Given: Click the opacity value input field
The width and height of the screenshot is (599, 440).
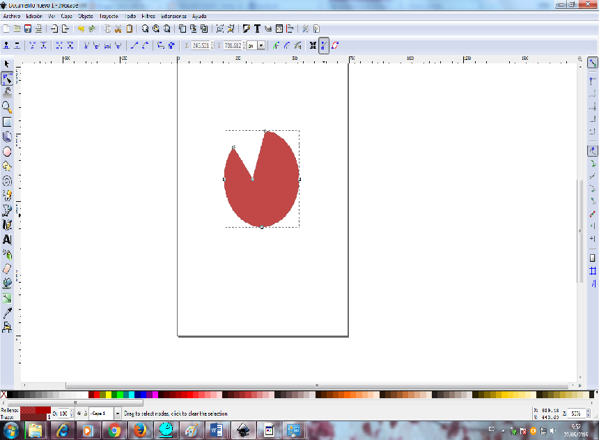Looking at the screenshot, I should pos(64,412).
